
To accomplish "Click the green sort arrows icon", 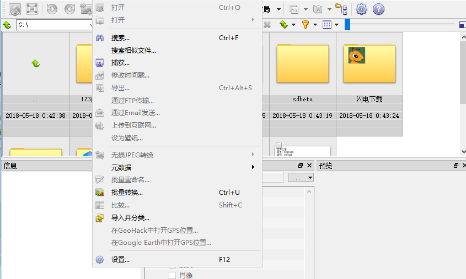I will tap(284, 25).
